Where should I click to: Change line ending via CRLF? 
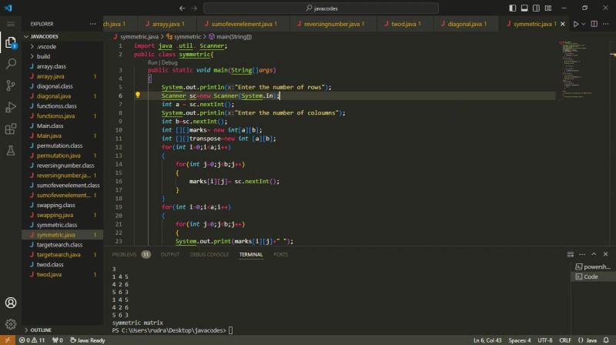coord(565,340)
